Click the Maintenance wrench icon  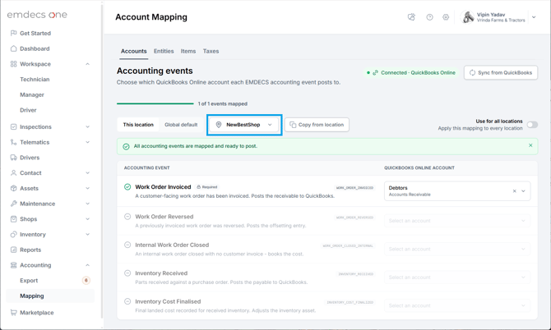point(13,204)
